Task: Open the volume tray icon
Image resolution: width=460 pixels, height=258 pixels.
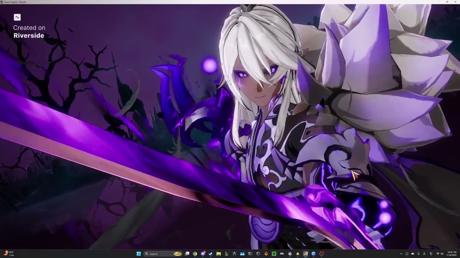Action: [442, 254]
